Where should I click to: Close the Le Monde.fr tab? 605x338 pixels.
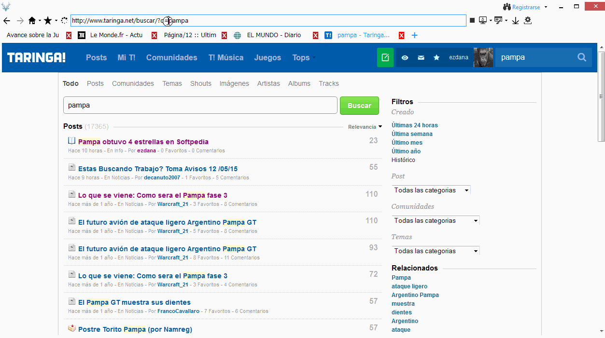pos(154,35)
